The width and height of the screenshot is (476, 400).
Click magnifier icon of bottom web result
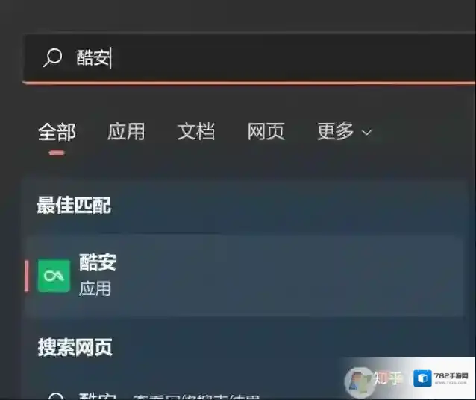(x=56, y=396)
